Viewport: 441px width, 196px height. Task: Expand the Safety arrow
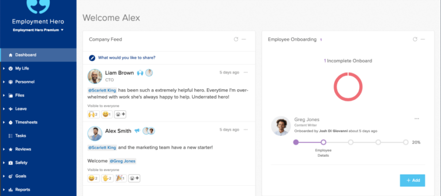tap(4, 163)
